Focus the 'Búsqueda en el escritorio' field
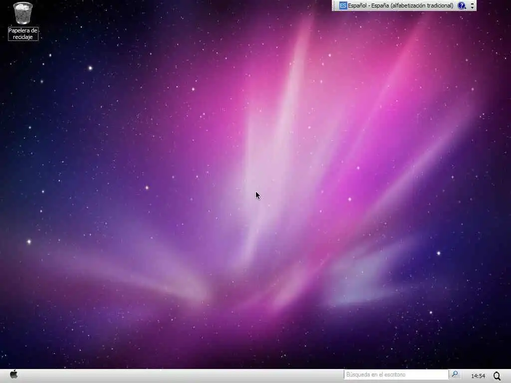Image resolution: width=511 pixels, height=383 pixels. [396, 375]
